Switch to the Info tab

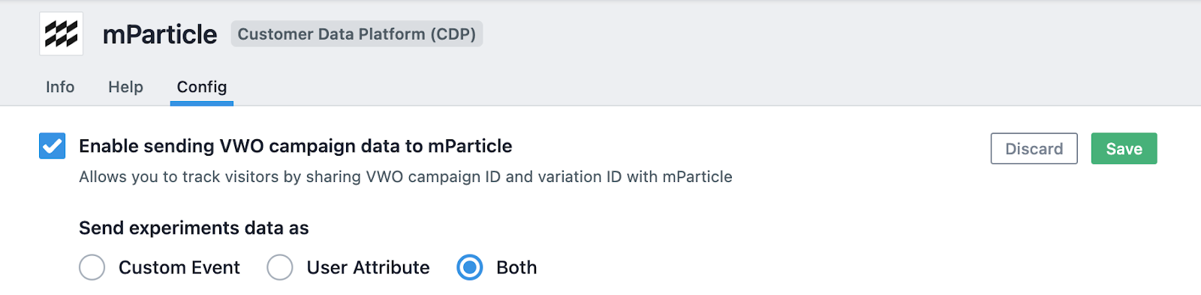[x=60, y=87]
